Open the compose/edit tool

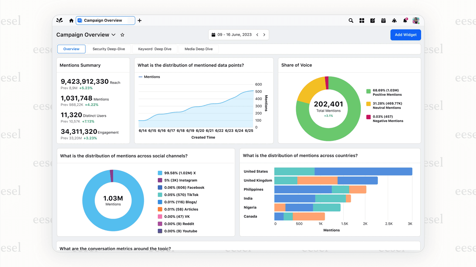point(372,20)
